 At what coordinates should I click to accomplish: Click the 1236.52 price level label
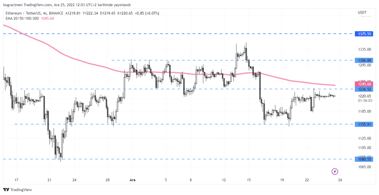[x=364, y=89]
